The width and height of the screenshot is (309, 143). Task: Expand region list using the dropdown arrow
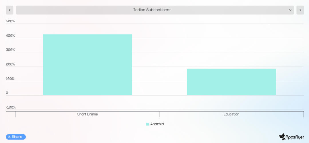click(290, 10)
